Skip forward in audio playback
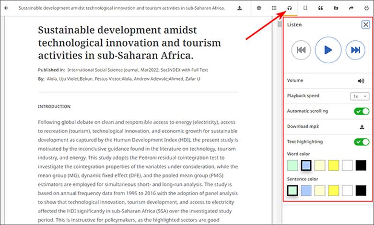The image size is (374, 225). [355, 50]
